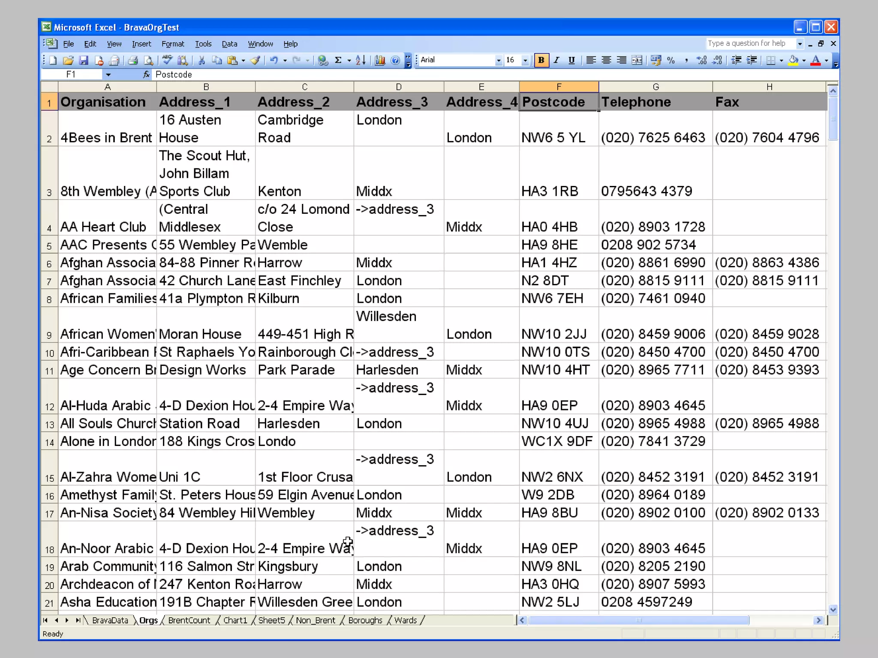Click the Merge and Center icon
Image resolution: width=878 pixels, height=658 pixels.
coord(637,60)
